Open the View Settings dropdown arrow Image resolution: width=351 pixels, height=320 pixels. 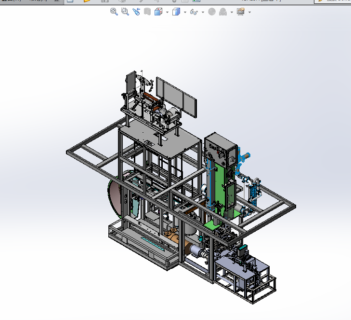click(x=249, y=12)
